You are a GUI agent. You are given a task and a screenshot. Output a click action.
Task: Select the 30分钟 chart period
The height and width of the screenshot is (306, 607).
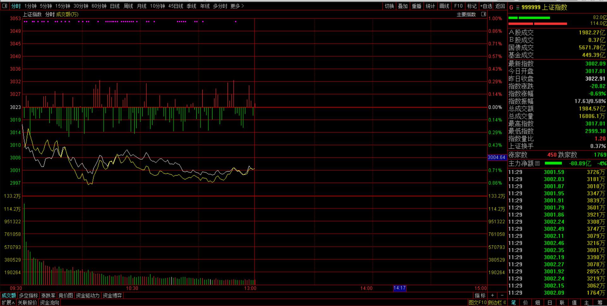(x=81, y=6)
